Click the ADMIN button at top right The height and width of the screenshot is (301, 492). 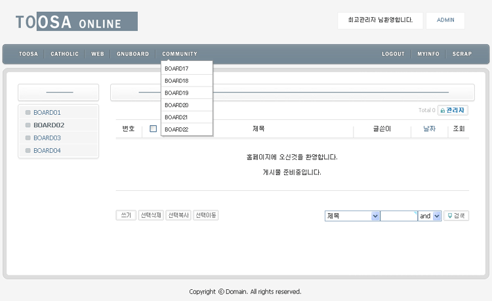[445, 20]
